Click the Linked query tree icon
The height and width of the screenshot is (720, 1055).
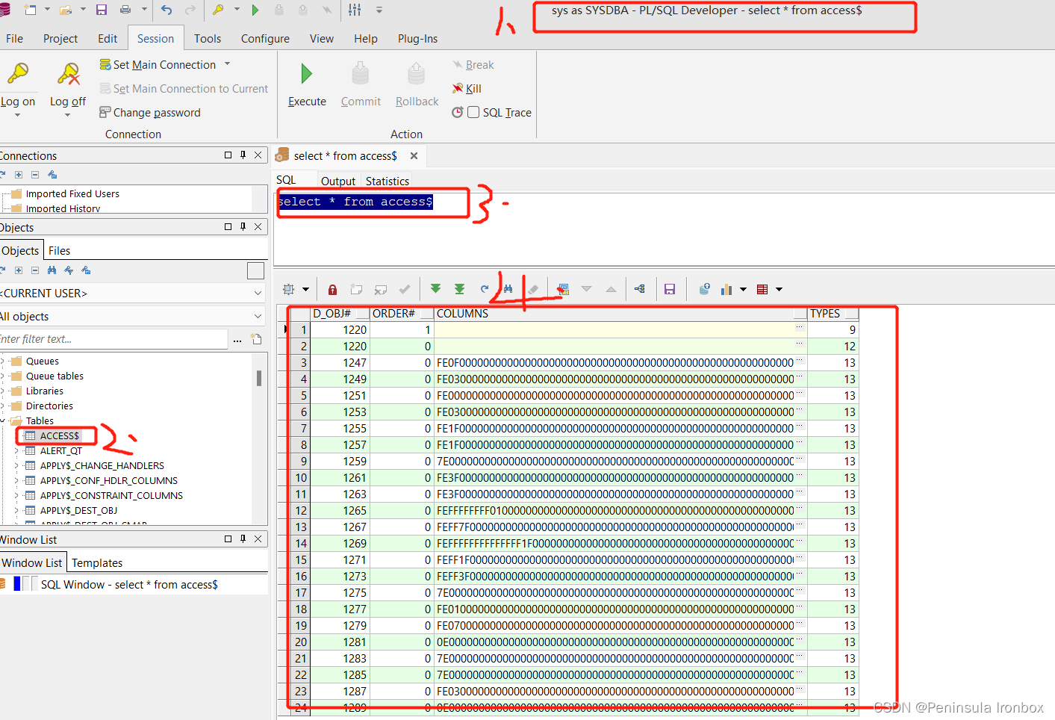[640, 289]
